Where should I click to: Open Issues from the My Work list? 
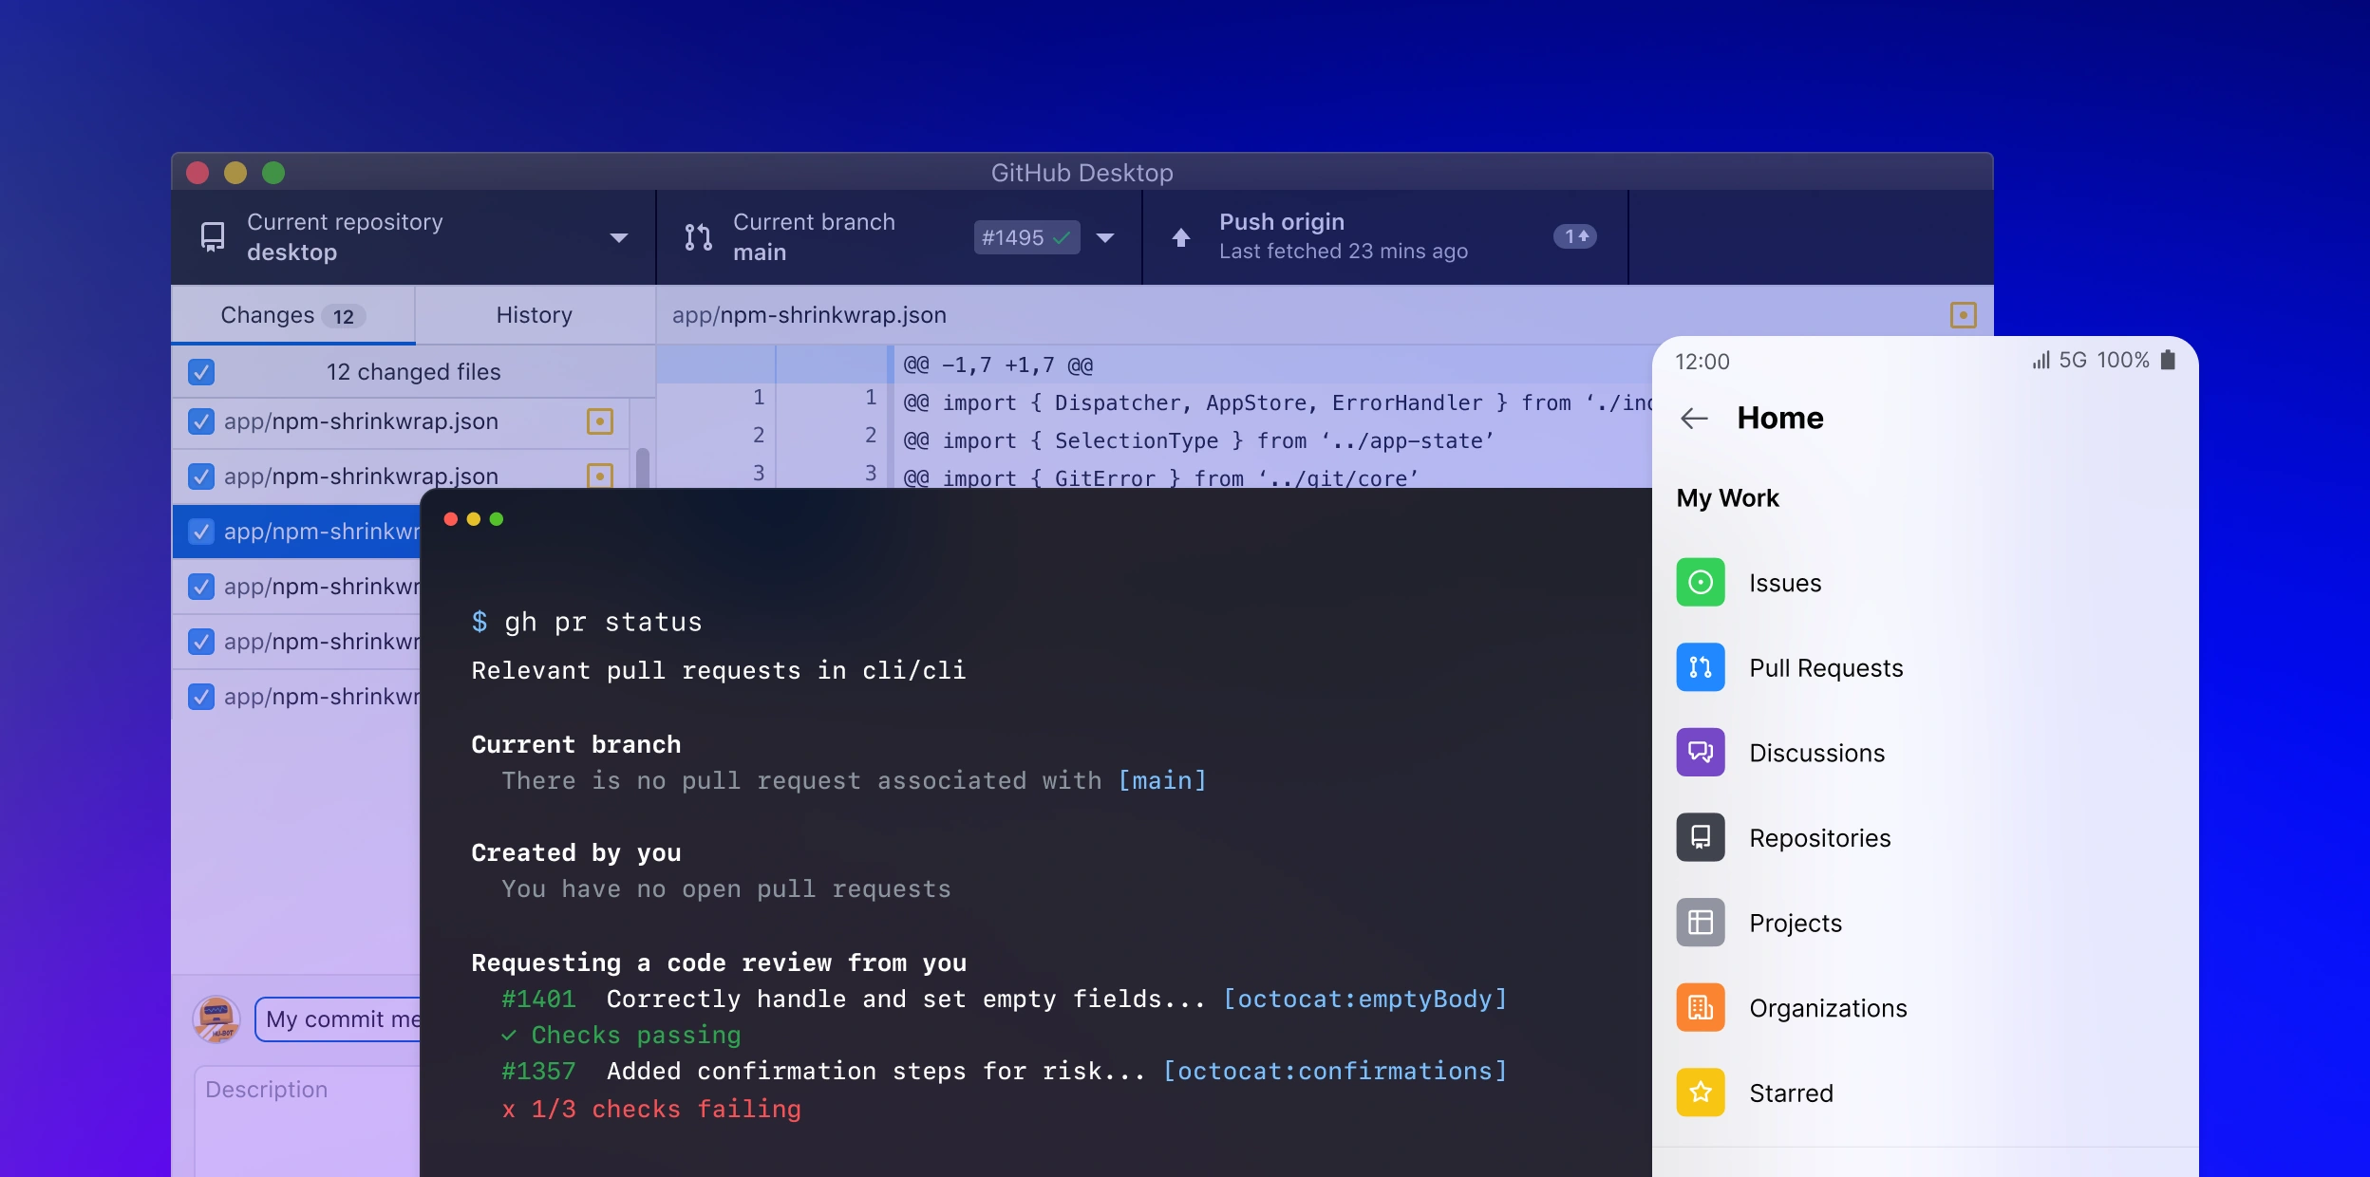1701,582
